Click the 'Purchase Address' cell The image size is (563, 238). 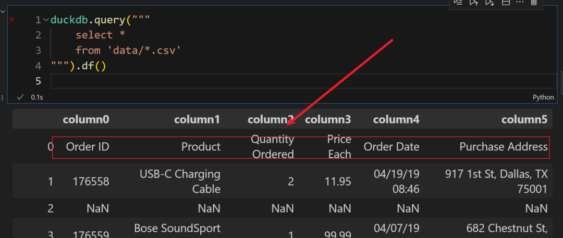tap(503, 147)
